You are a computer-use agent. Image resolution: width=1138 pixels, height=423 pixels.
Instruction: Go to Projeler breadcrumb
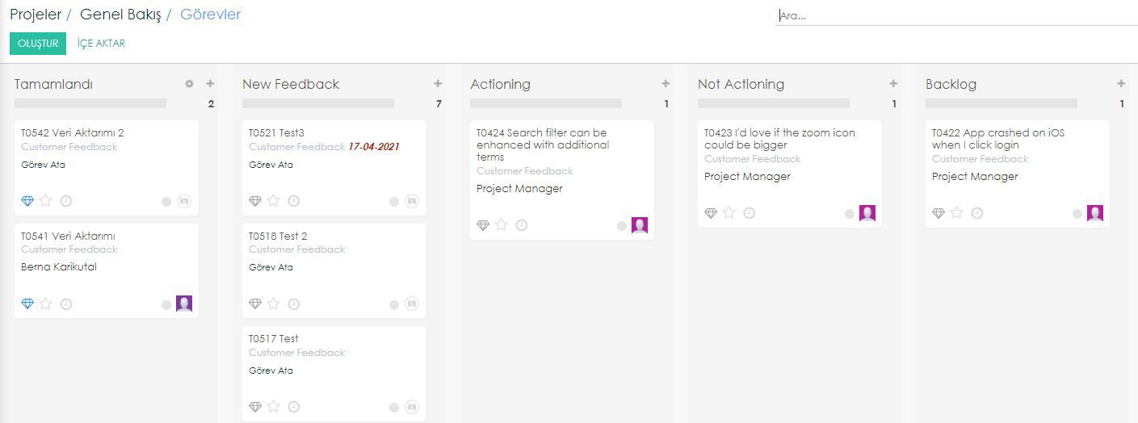[36, 15]
